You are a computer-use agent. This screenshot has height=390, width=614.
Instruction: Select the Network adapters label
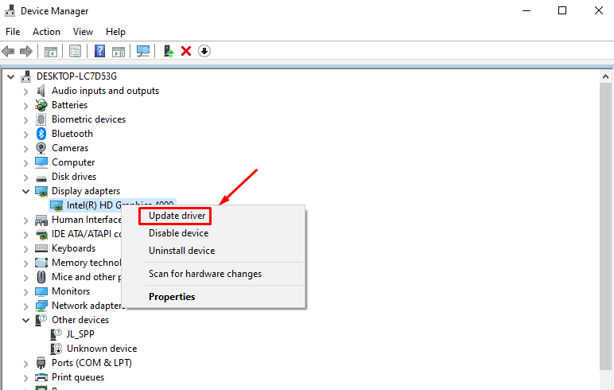point(88,306)
